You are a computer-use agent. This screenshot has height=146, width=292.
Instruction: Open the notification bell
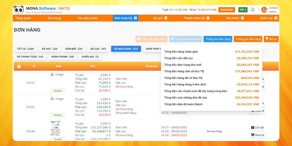pos(253,10)
